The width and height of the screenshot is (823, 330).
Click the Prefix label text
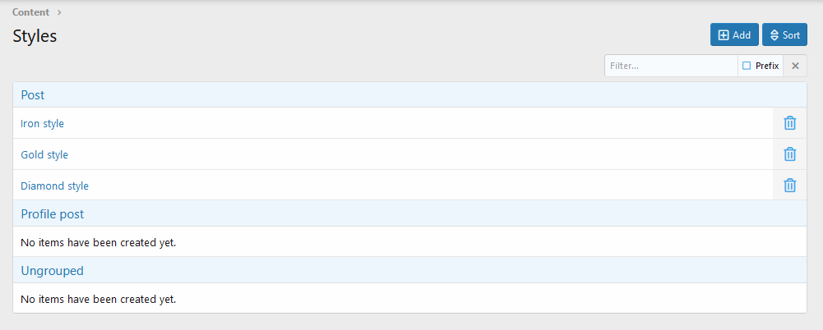(767, 66)
